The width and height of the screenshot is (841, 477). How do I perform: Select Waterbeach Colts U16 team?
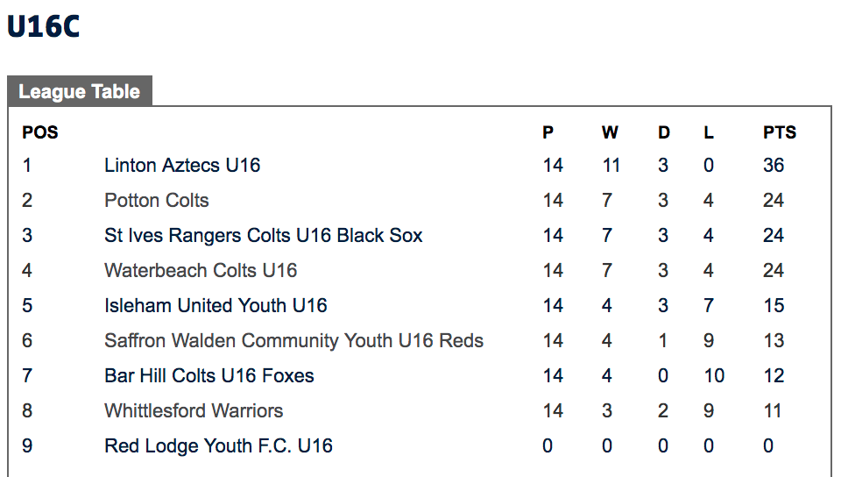(201, 270)
